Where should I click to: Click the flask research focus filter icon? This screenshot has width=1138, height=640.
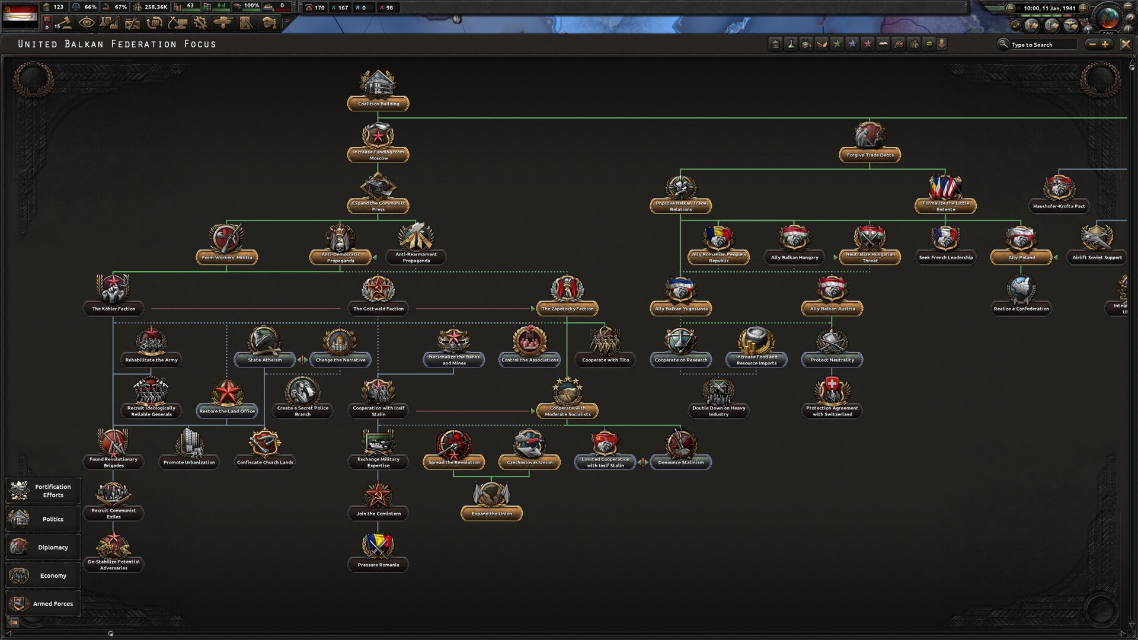(x=791, y=44)
